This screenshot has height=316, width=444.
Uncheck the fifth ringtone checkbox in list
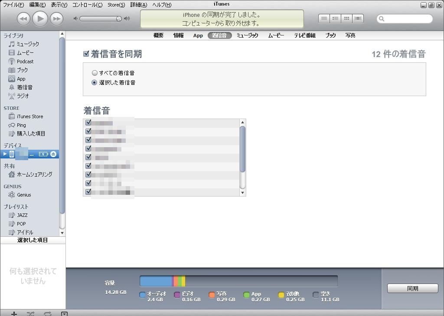(x=88, y=157)
